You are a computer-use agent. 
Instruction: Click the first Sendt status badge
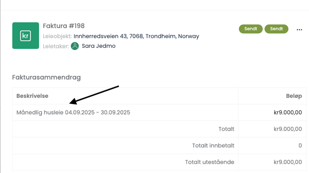coord(251,29)
